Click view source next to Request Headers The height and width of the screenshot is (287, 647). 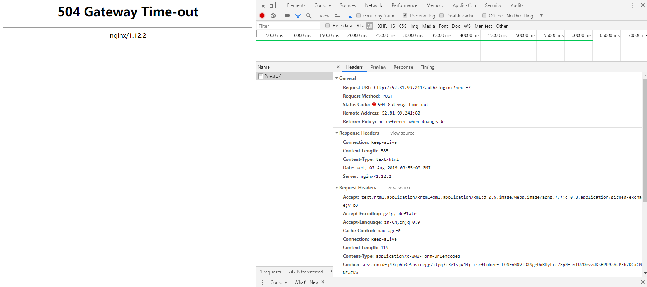(399, 188)
